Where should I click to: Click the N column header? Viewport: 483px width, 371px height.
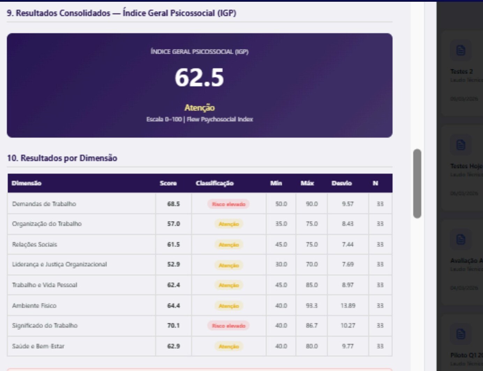click(x=376, y=183)
